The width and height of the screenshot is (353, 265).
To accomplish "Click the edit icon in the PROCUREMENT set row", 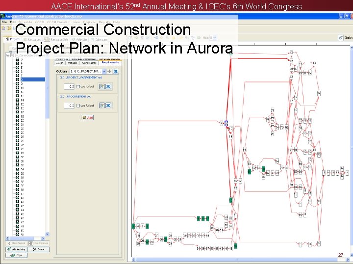I will point(102,106).
